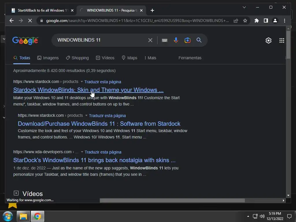Click the Vídeos section heading

click(32, 194)
